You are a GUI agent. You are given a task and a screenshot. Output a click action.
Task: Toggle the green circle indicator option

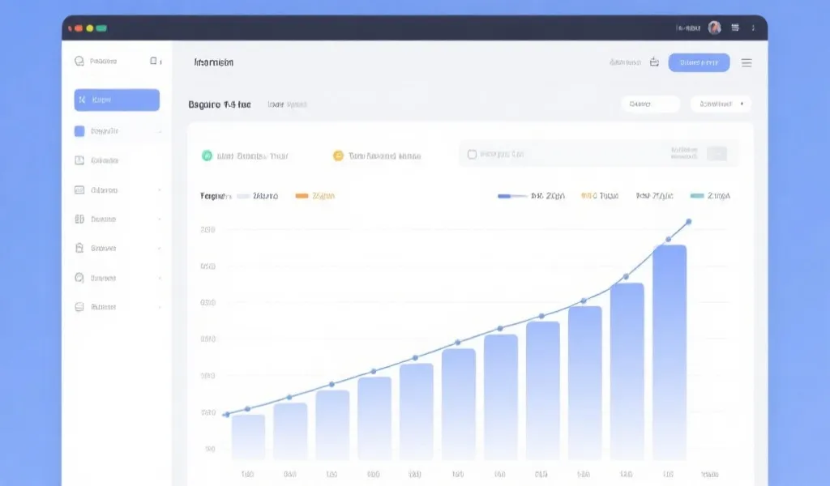207,156
